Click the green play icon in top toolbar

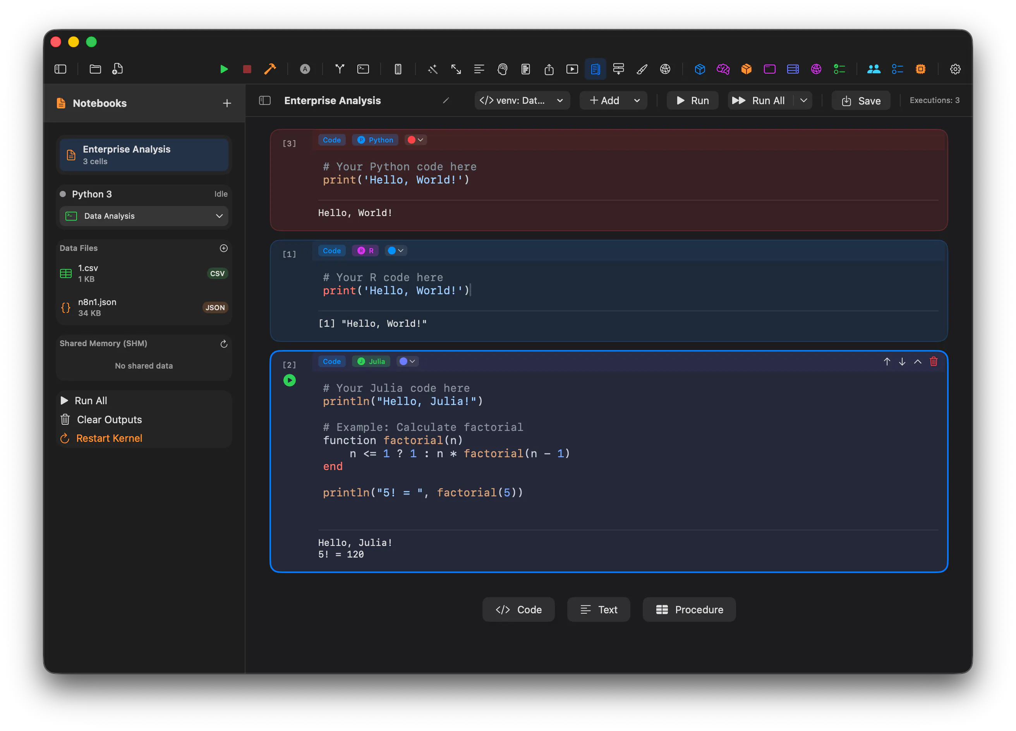point(224,69)
